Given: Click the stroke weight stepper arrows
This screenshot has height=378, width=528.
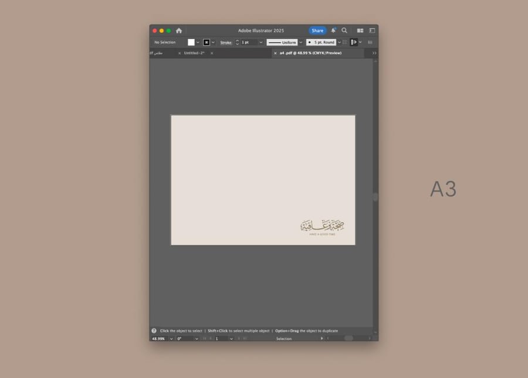Looking at the screenshot, I should pos(237,42).
